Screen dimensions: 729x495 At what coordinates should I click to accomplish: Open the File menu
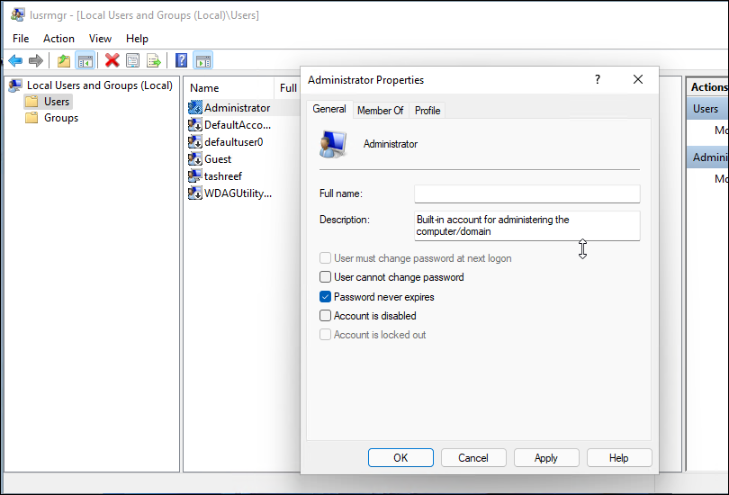pos(21,39)
